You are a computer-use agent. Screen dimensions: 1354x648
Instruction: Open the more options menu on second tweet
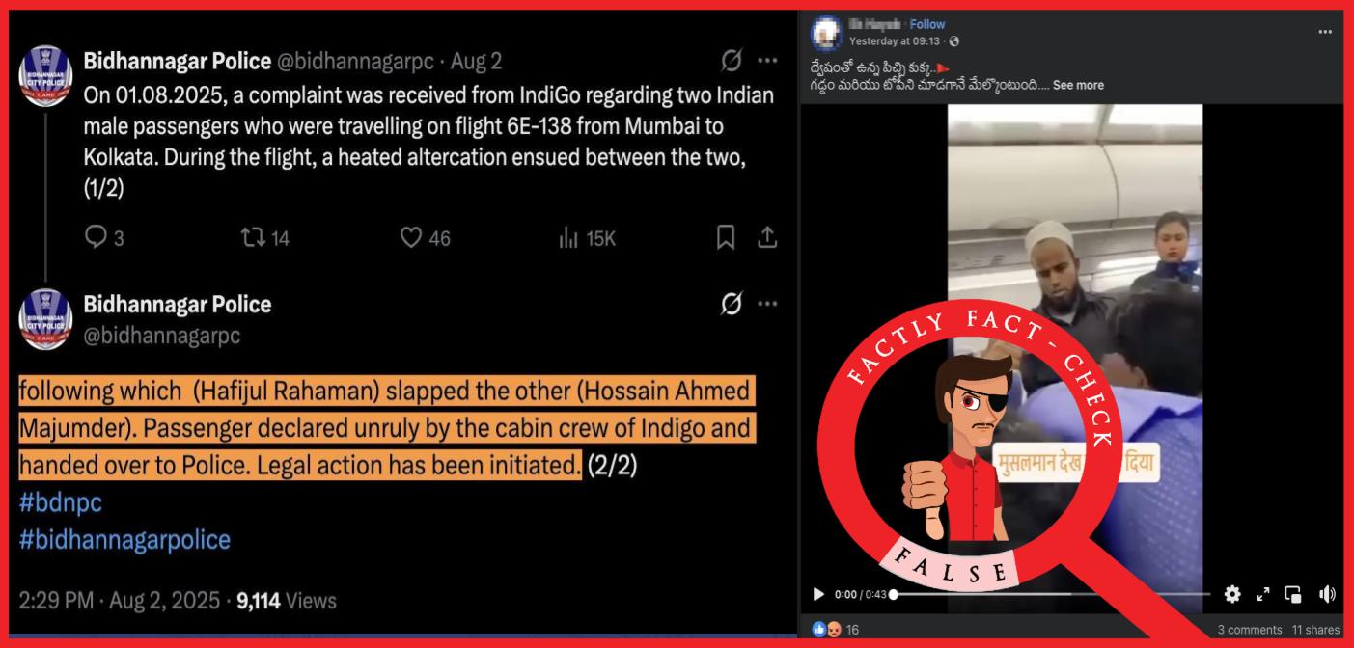point(767,304)
